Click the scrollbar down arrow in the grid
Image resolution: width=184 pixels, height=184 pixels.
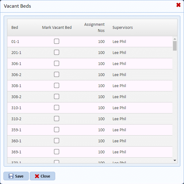click(x=175, y=160)
